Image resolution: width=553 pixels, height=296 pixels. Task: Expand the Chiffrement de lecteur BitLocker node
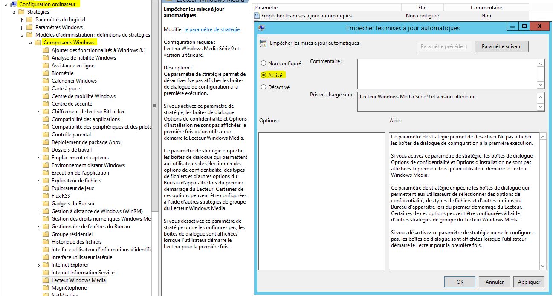[38, 112]
